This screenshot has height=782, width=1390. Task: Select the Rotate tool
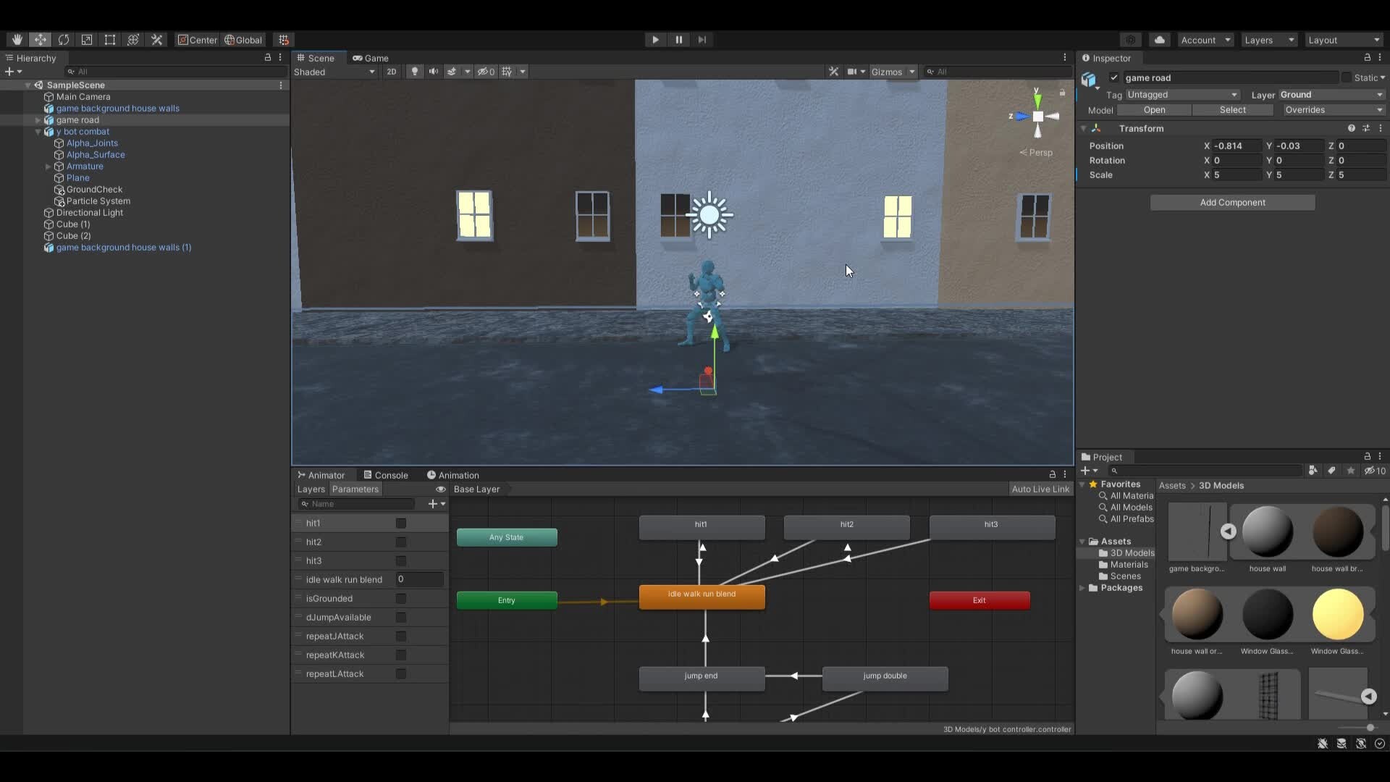click(64, 40)
